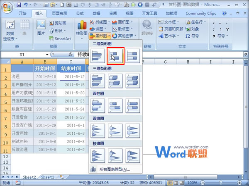The height and width of the screenshot is (186, 249).
Task: Choose the 3-D 100% Stacked Bar chart
Action: coord(133,81)
